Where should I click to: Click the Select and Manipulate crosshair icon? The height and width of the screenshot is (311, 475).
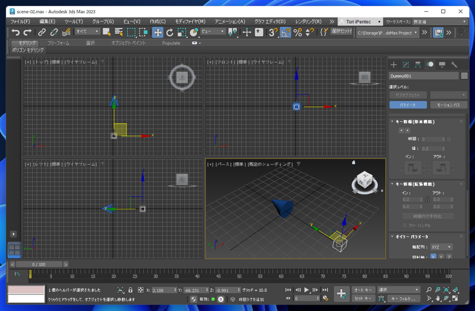point(247,32)
